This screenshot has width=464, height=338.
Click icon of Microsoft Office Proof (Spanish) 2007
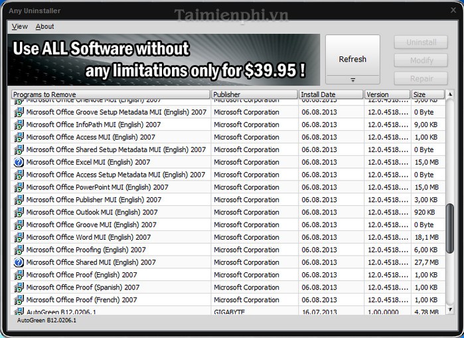[19, 288]
